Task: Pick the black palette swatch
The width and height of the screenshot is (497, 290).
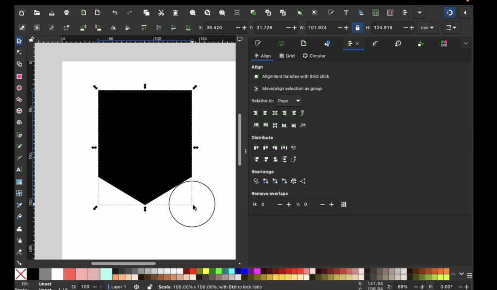Action: (33, 274)
